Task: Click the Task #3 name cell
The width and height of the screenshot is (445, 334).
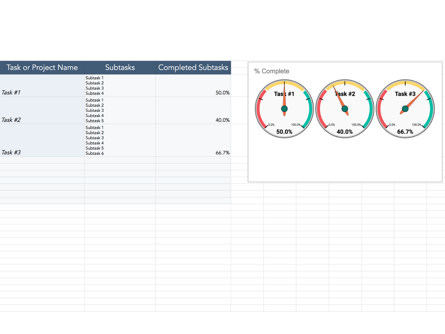Action: (42, 140)
